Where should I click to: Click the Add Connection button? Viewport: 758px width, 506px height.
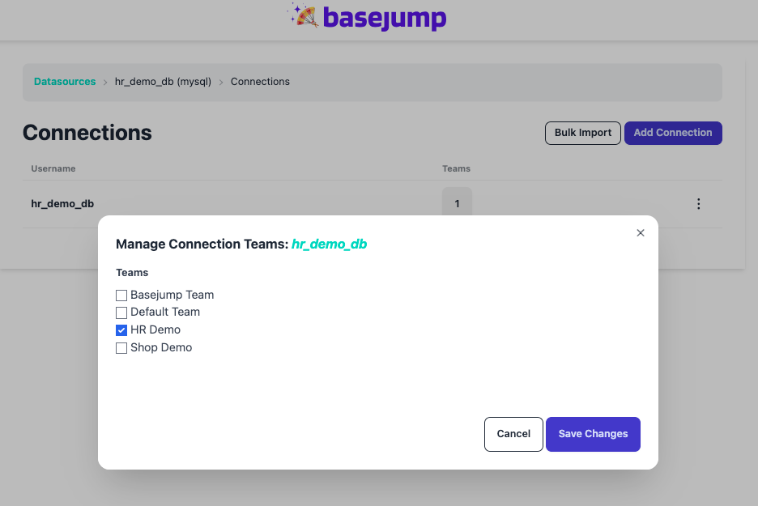pos(673,133)
